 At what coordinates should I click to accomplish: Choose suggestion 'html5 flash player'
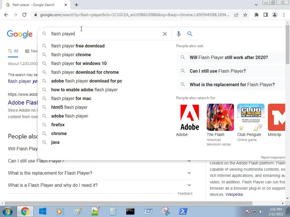pos(106,107)
